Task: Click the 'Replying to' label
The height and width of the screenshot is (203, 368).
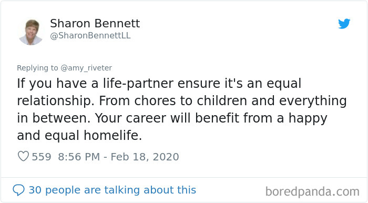Action: [37, 68]
